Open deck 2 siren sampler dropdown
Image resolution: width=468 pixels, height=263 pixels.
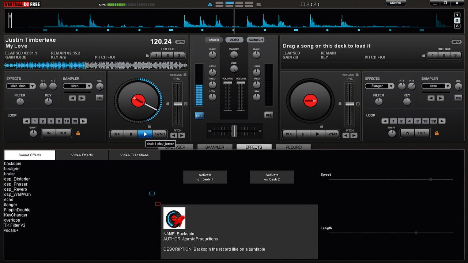tap(437, 86)
